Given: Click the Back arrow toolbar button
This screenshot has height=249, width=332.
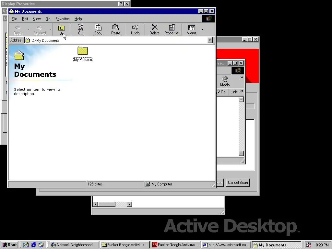Looking at the screenshot, I should pyautogui.click(x=18, y=30).
